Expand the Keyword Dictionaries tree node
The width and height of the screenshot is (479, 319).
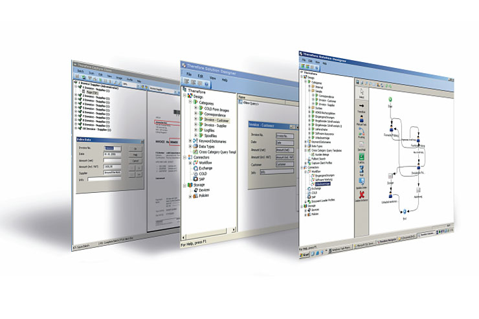click(190, 140)
